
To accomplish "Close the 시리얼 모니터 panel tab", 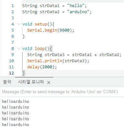I will tap(49, 83).
